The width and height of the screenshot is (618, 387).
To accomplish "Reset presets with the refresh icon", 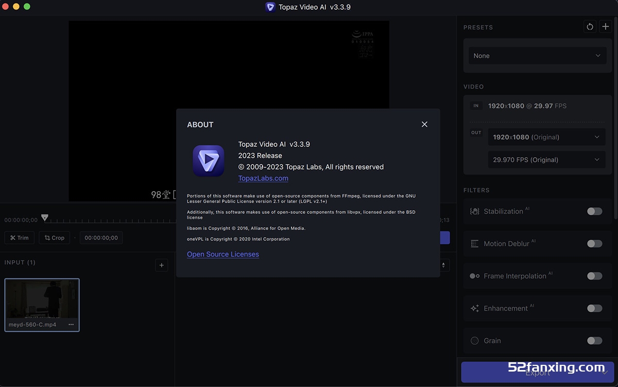I will coord(590,27).
